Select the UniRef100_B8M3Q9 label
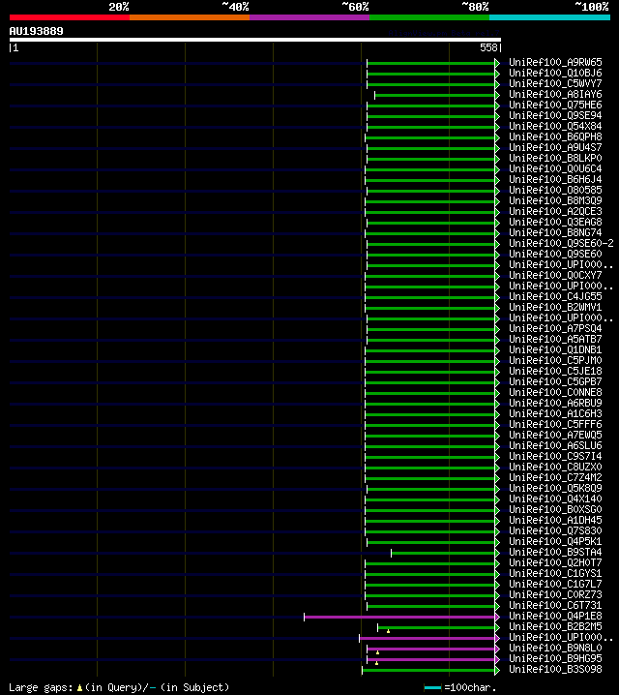The image size is (619, 695). 555,200
